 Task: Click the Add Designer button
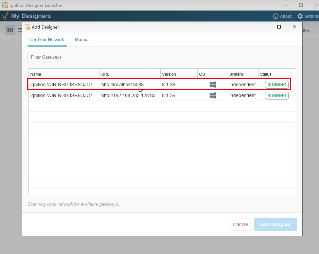[275, 224]
